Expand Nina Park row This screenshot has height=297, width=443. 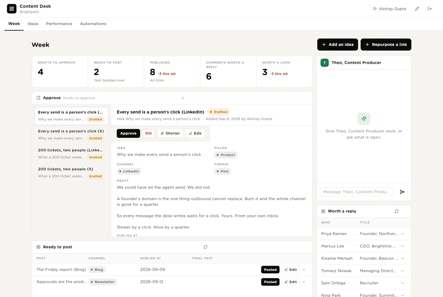click(x=403, y=295)
